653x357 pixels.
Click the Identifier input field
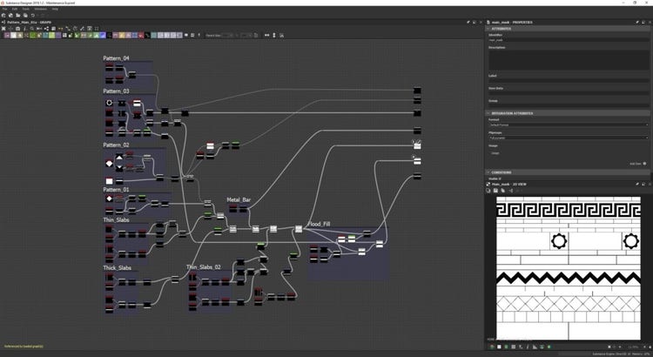[x=568, y=40]
